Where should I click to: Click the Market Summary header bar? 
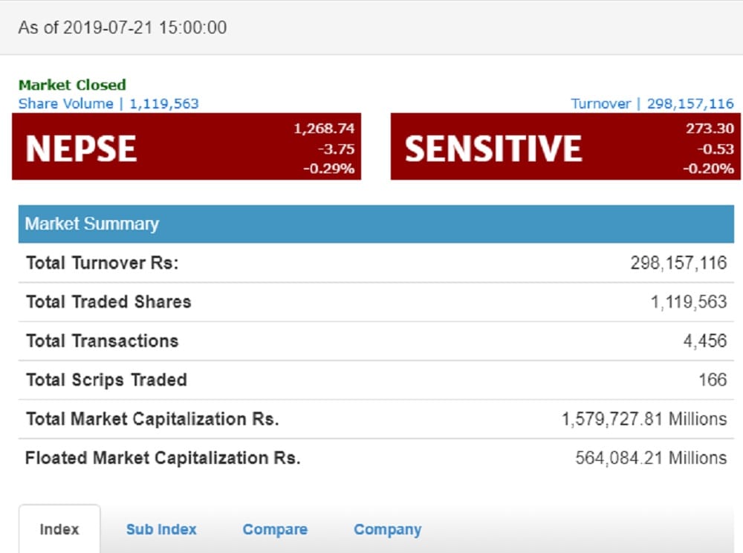(376, 224)
